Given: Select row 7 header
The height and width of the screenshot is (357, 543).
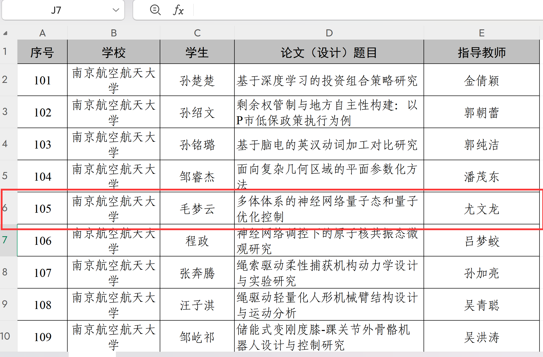Looking at the screenshot, I should click(x=5, y=240).
